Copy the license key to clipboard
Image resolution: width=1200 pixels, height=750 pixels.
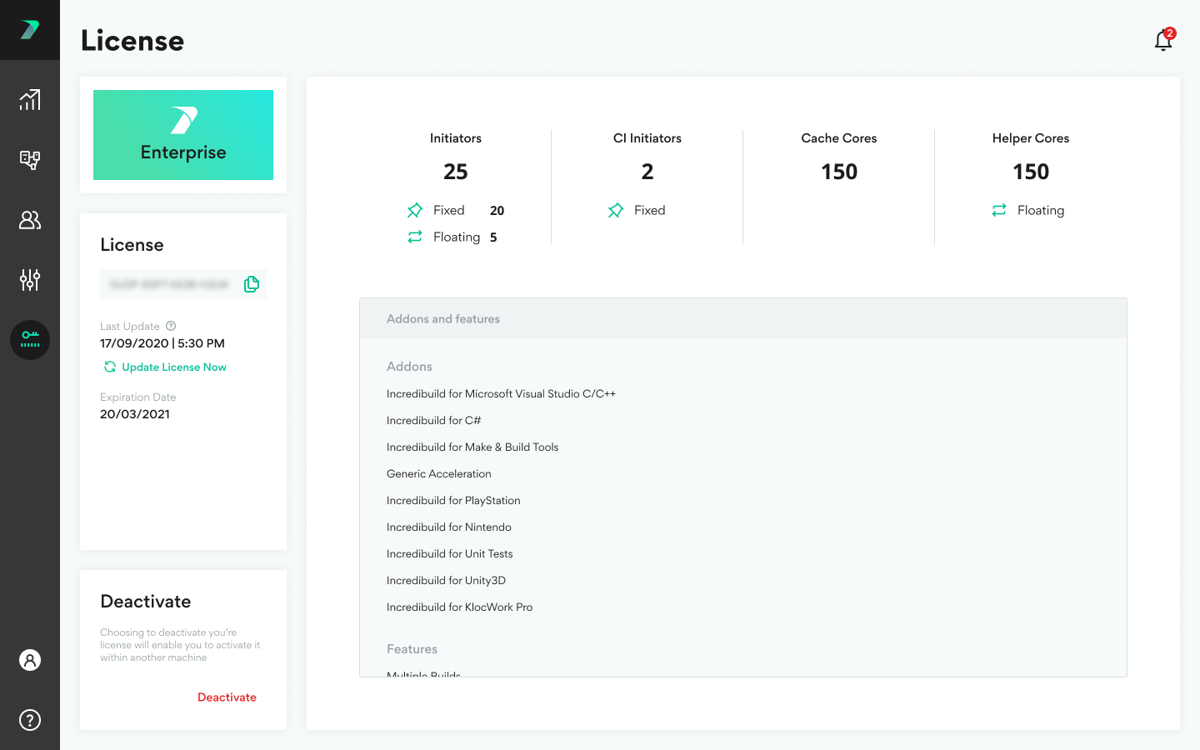point(252,284)
